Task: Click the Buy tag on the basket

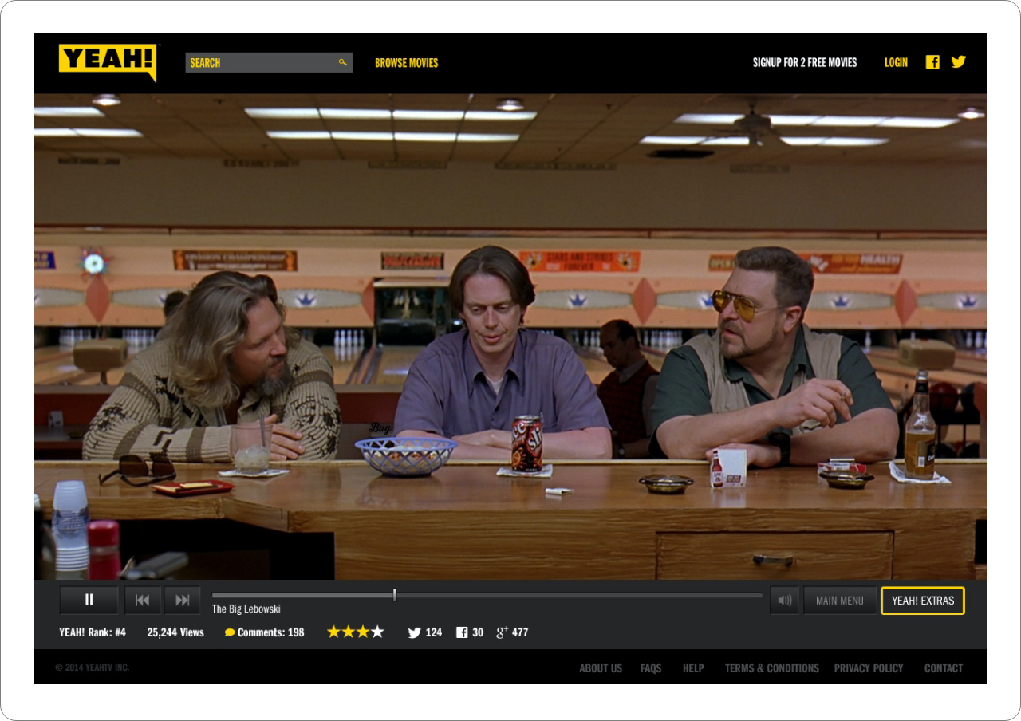Action: (x=380, y=428)
